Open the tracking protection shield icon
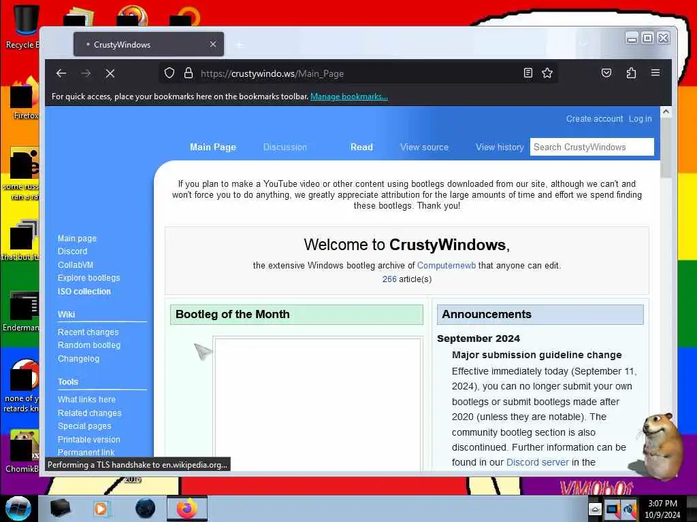This screenshot has height=522, width=697. click(169, 73)
